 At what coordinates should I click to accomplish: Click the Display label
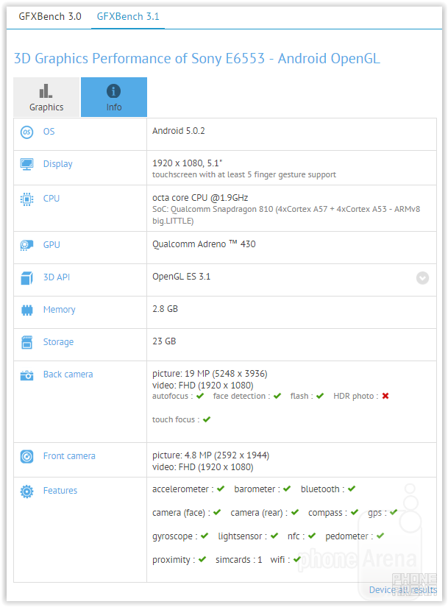tap(57, 164)
